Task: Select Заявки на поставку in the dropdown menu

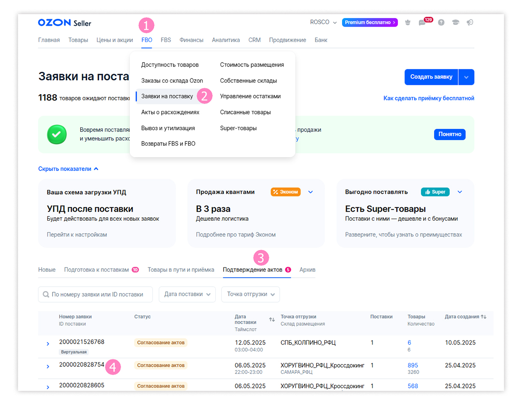Action: 167,96
